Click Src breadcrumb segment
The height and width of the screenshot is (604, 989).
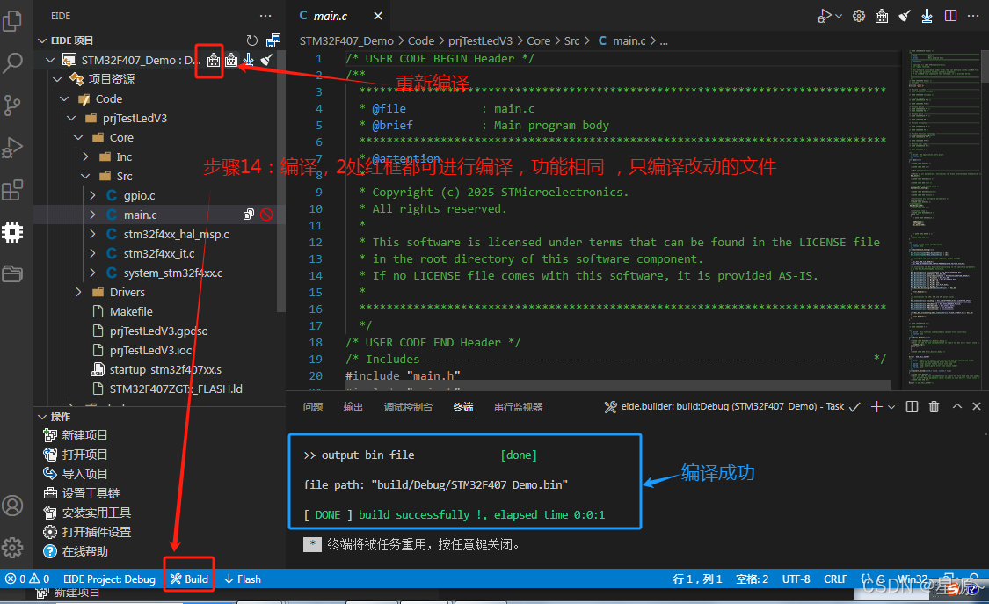(571, 41)
